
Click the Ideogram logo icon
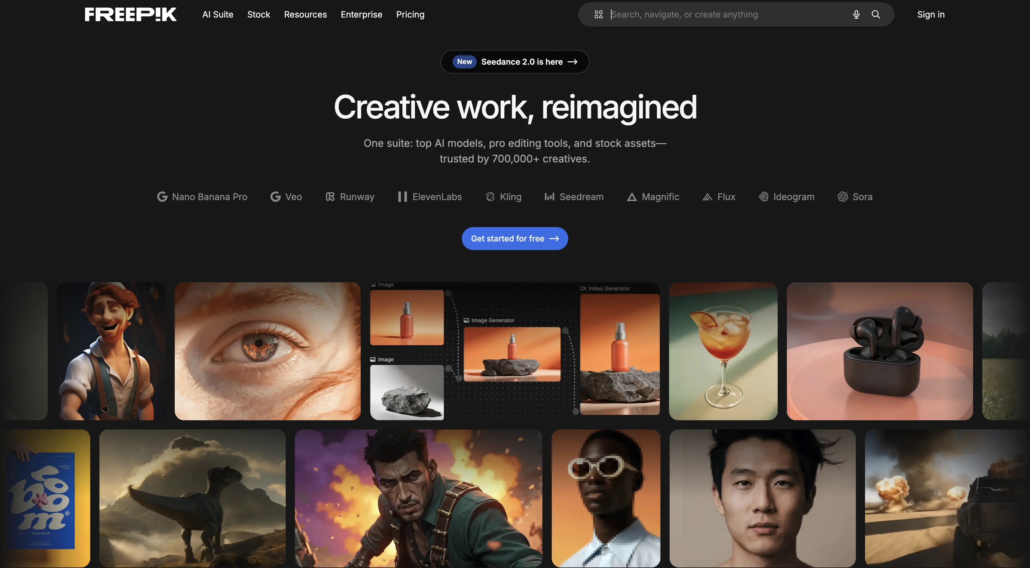763,197
